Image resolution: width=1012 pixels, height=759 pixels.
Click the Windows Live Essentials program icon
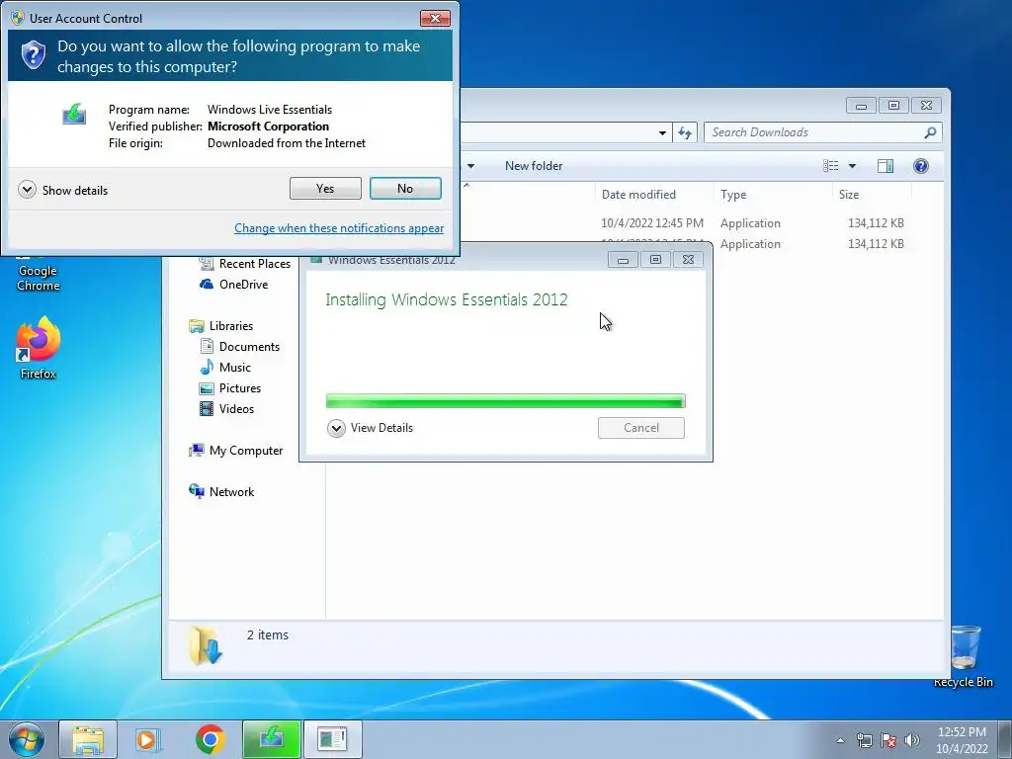pos(74,115)
